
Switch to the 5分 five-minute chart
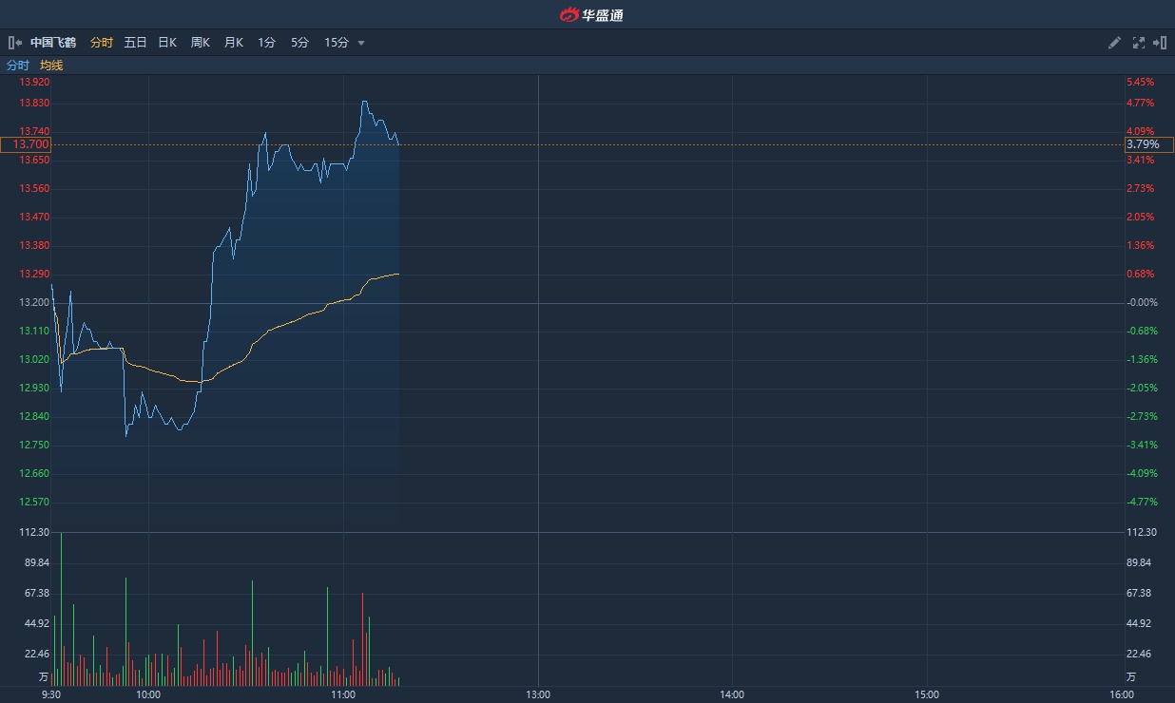(x=299, y=43)
